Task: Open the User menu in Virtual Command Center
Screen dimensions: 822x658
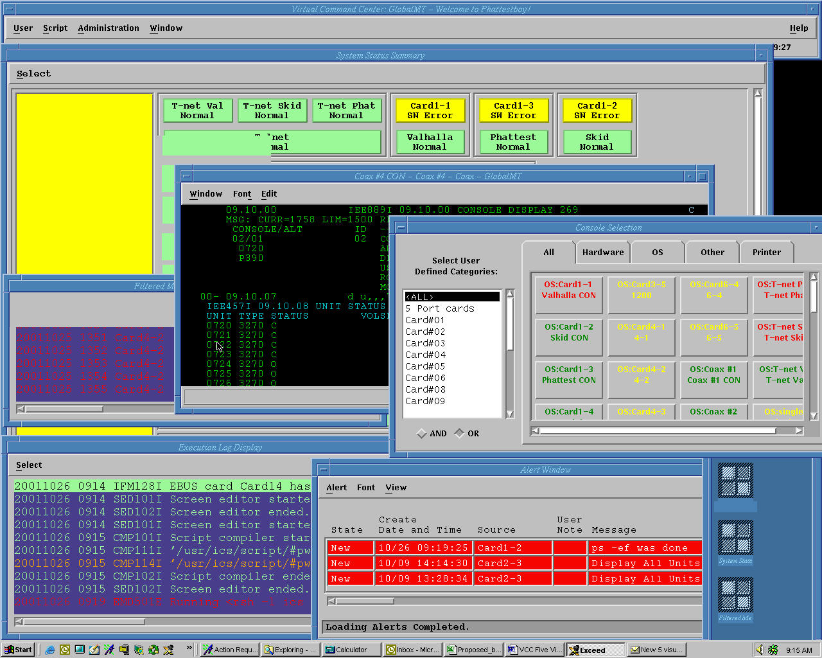Action: click(x=23, y=28)
